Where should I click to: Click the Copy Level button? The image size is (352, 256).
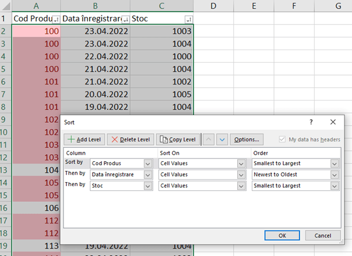(177, 140)
